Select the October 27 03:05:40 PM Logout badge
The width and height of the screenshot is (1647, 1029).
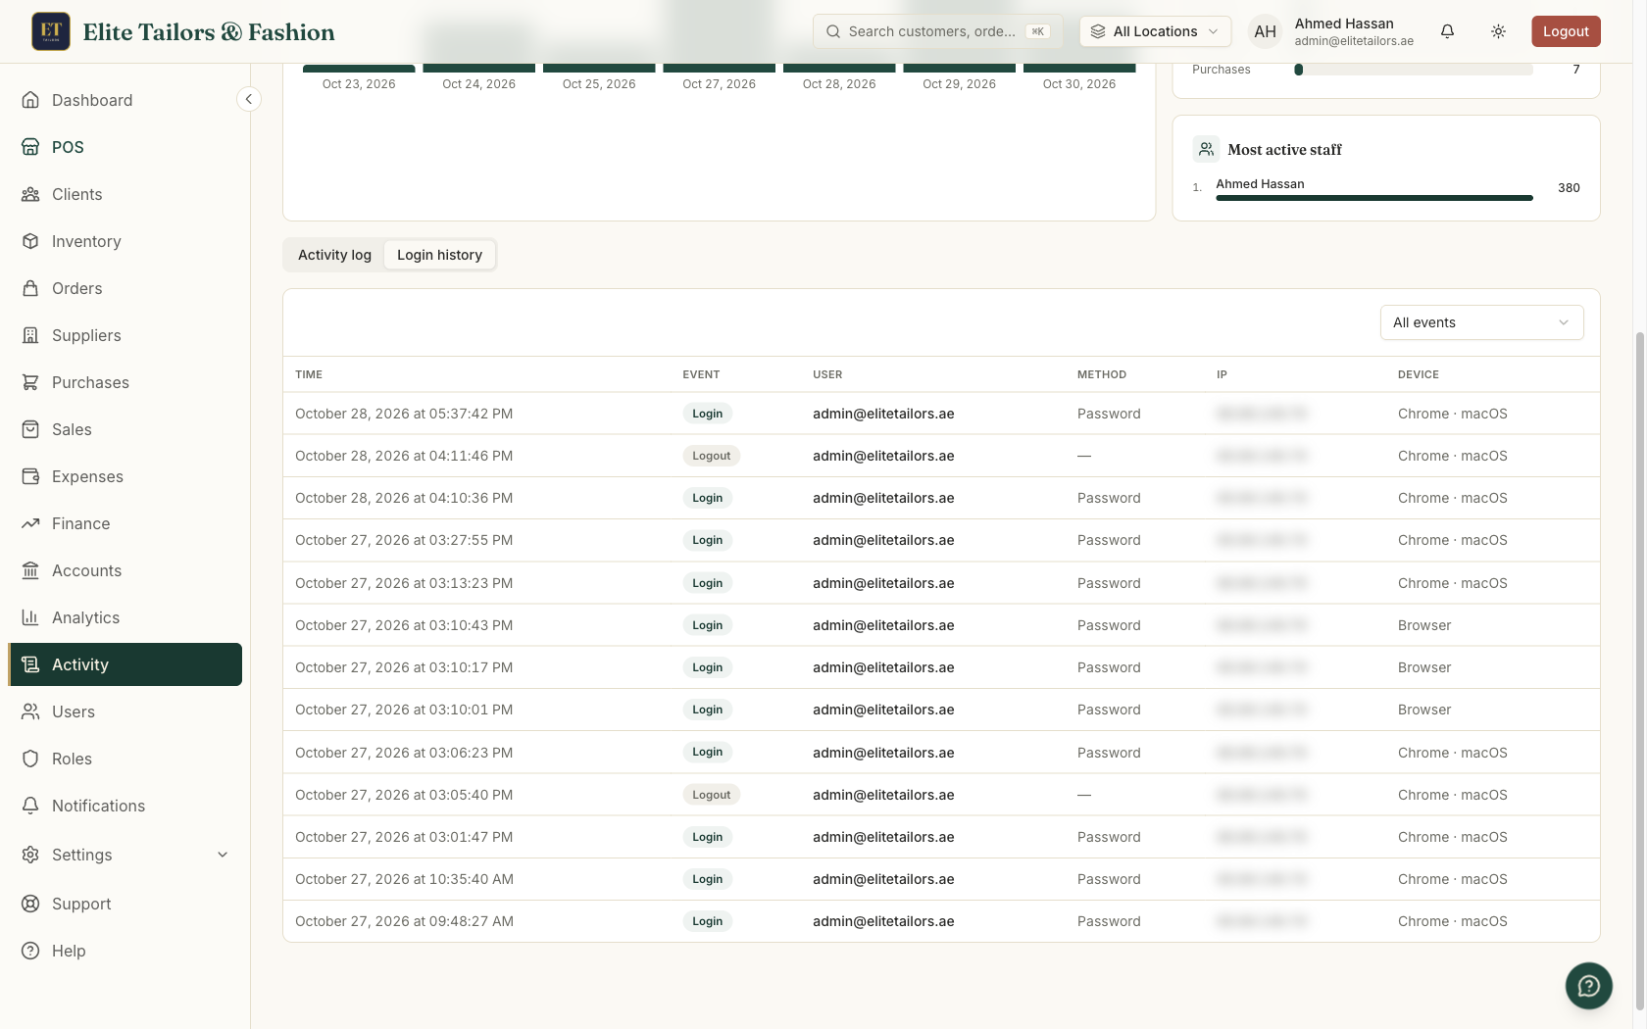[711, 795]
